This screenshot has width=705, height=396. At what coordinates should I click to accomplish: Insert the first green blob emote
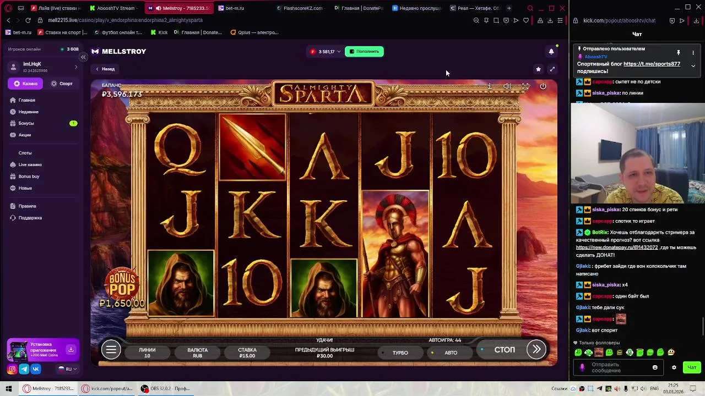(x=578, y=353)
